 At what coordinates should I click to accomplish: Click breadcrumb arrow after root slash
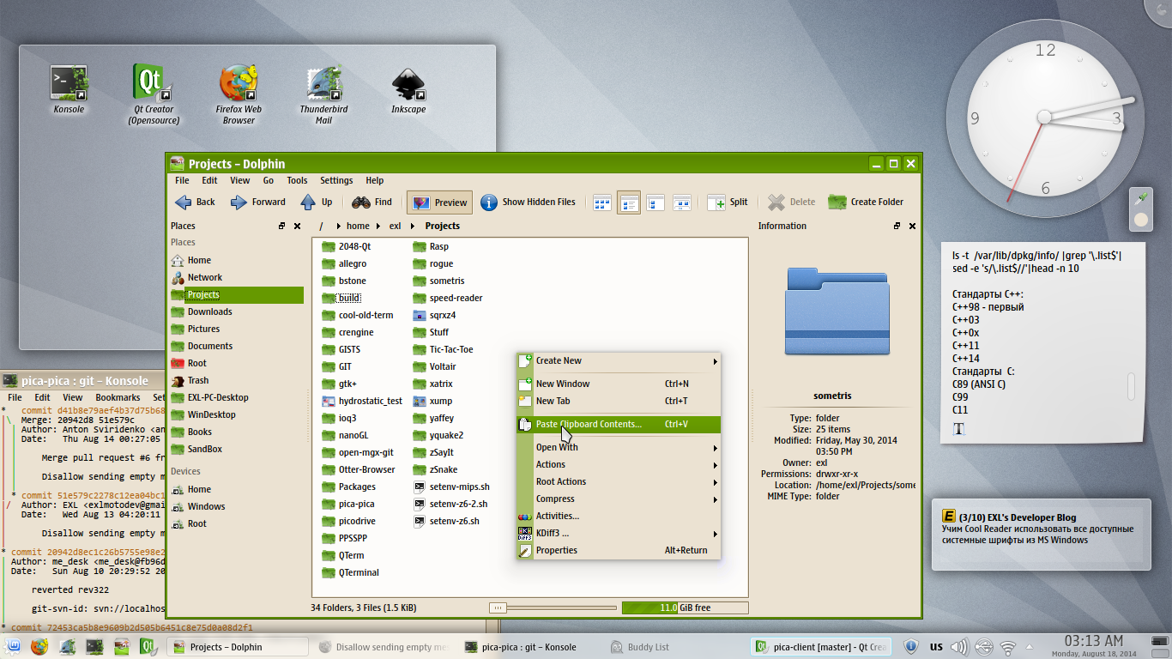click(337, 227)
